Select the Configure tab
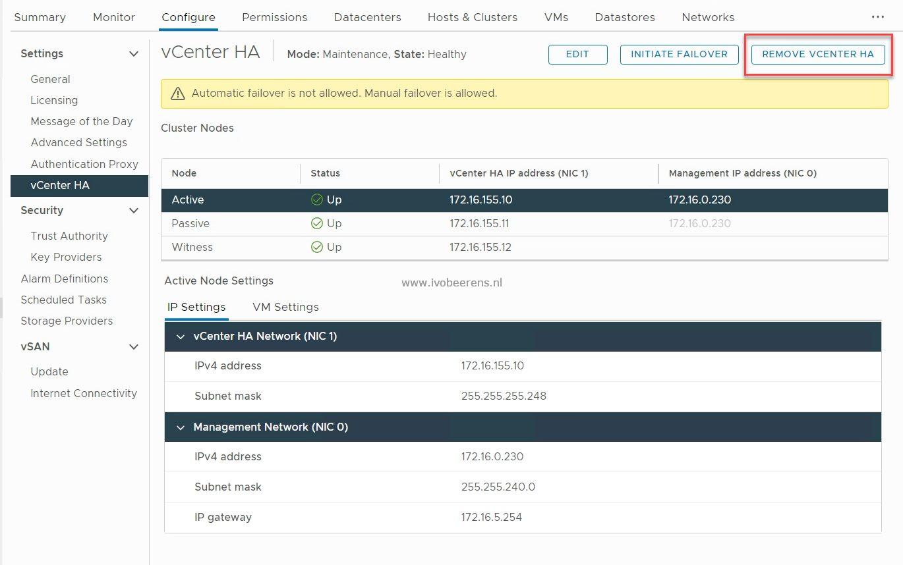This screenshot has height=565, width=903. (x=189, y=17)
